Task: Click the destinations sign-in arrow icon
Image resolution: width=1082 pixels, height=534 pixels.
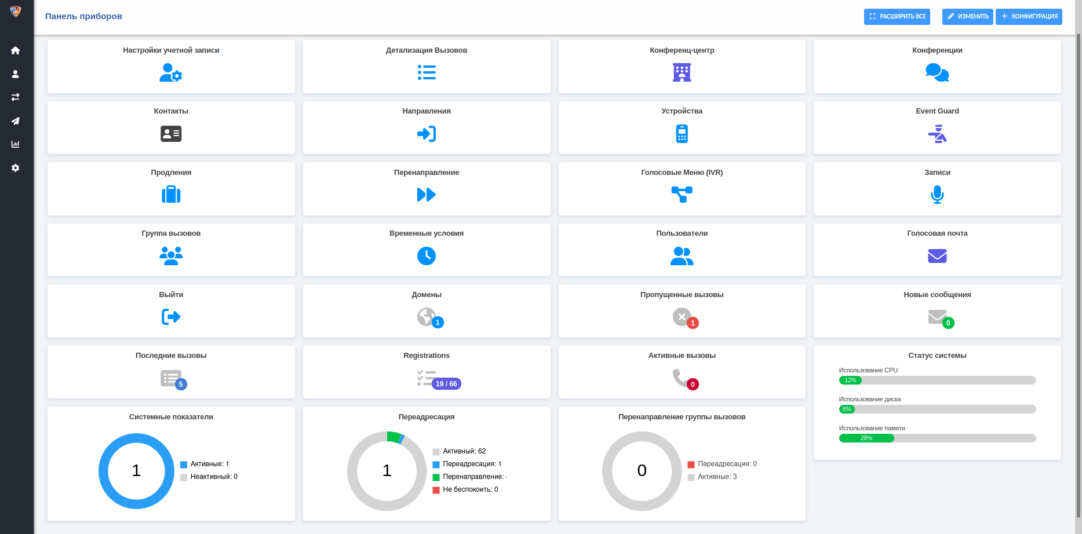Action: pyautogui.click(x=427, y=134)
